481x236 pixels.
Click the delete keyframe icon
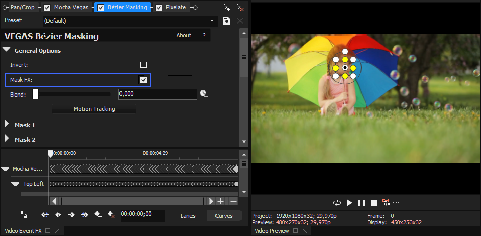111,215
